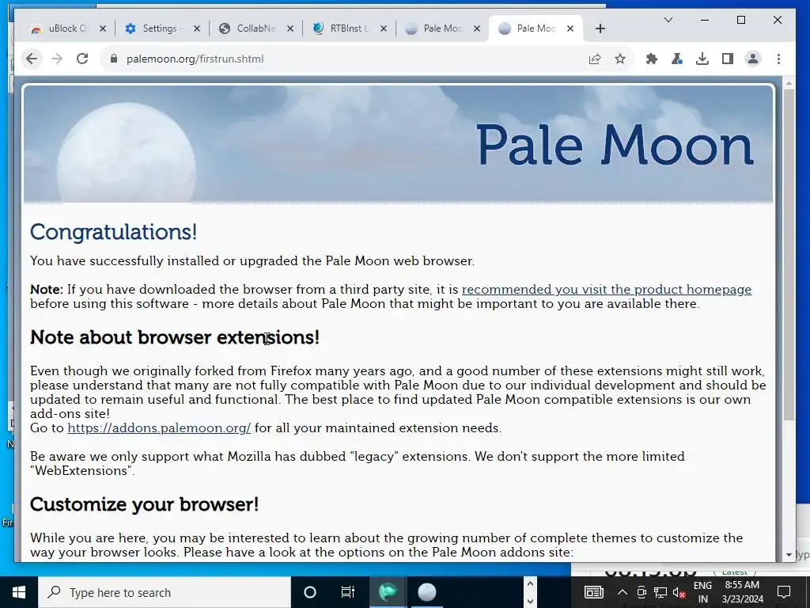The image size is (810, 608).
Task: View site info via the padlock icon
Action: 114,59
